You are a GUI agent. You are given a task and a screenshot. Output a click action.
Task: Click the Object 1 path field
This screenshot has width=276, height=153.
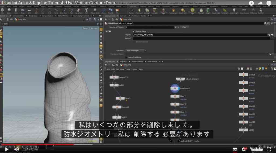tap(200, 35)
